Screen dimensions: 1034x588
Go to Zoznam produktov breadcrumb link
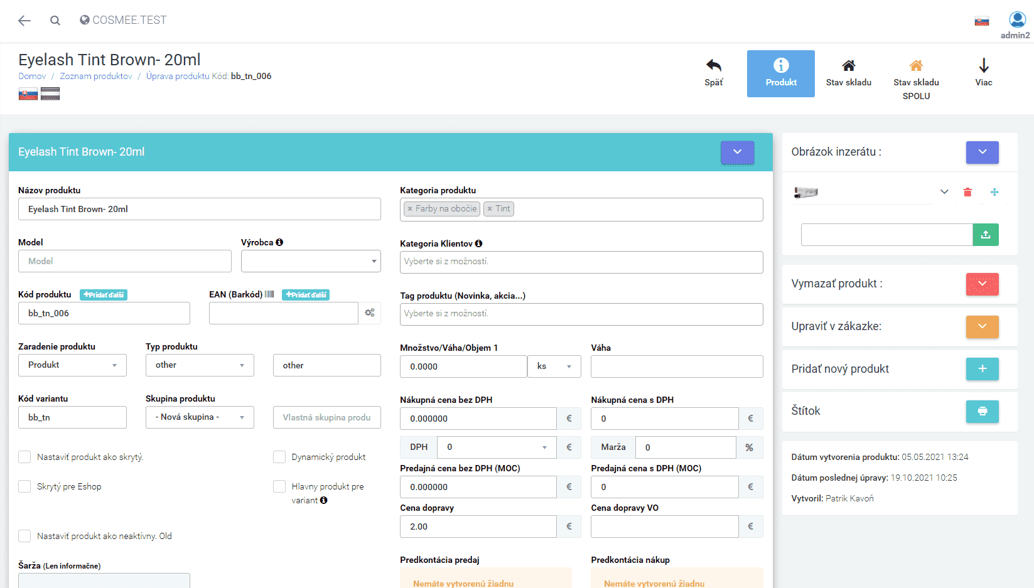tap(96, 76)
